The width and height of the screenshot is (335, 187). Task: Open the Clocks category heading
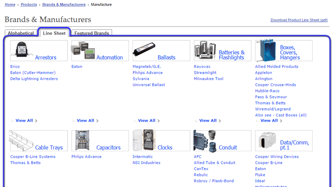165,148
